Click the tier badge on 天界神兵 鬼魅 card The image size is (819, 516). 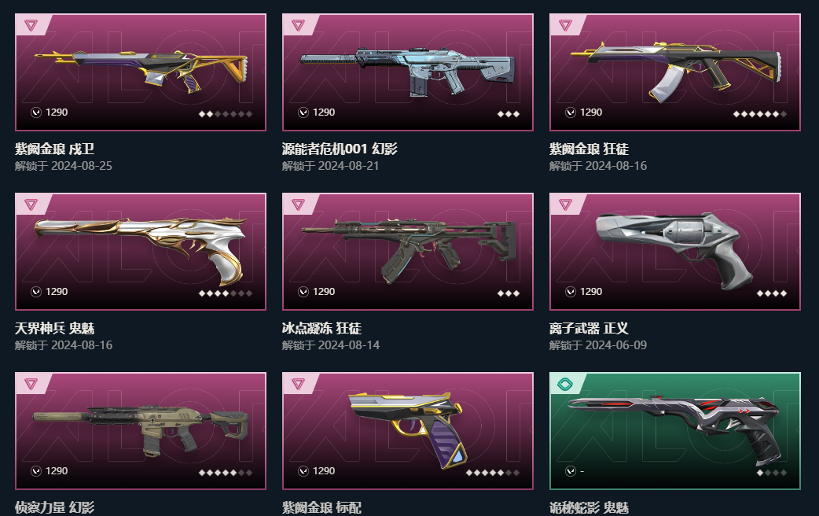31,205
